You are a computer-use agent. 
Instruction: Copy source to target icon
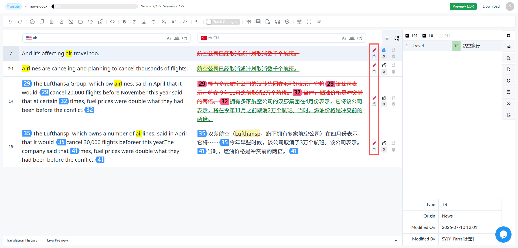coord(42,22)
